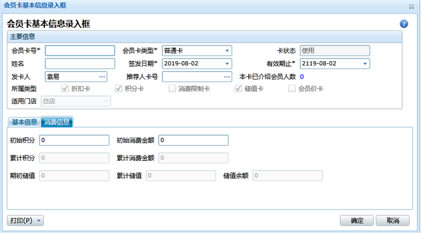
Task: Click the 初始积分 input field
Action: [x=74, y=140]
